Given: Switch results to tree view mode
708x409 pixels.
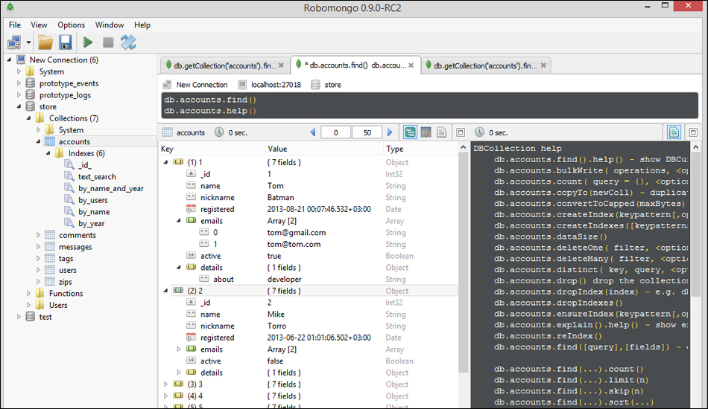Looking at the screenshot, I should pos(410,132).
